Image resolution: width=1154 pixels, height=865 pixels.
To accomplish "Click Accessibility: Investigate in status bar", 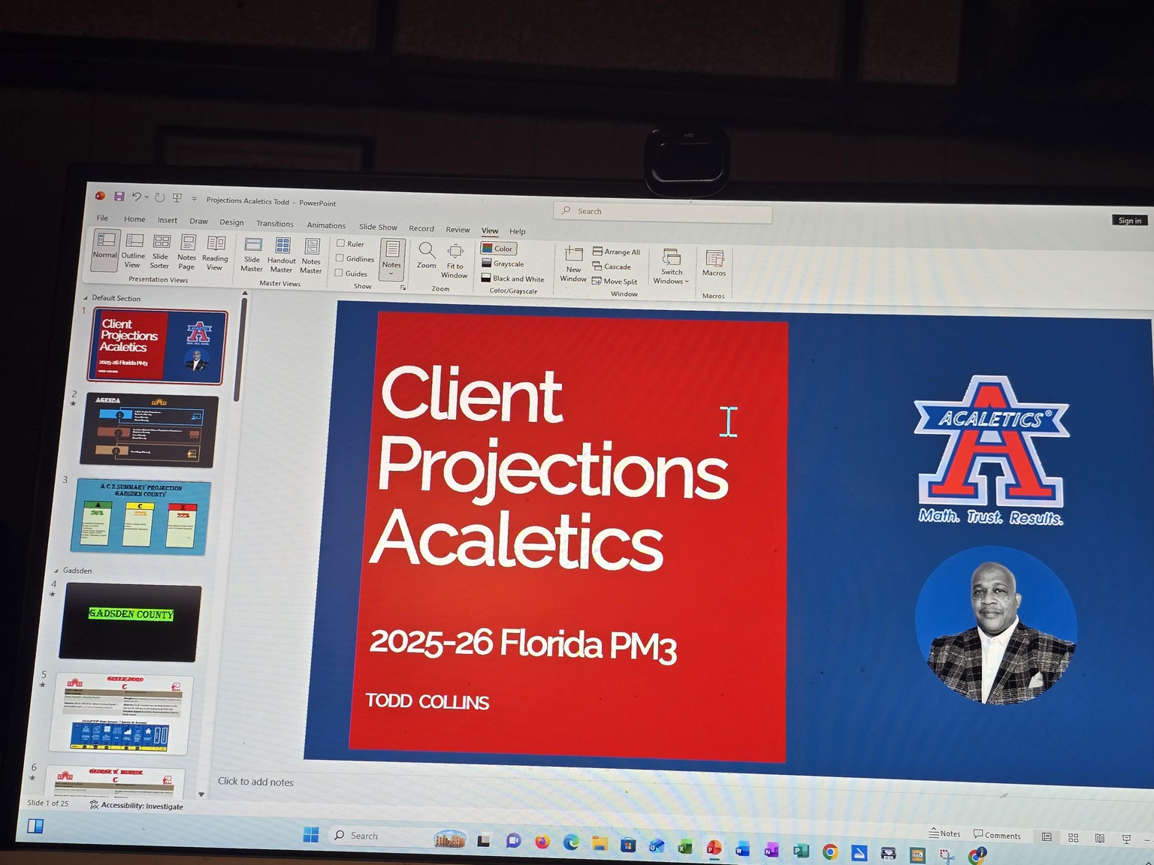I will point(137,806).
